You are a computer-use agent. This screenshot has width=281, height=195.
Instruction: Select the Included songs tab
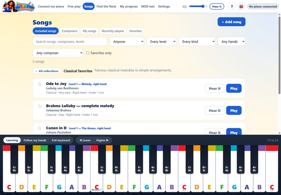pyautogui.click(x=46, y=31)
